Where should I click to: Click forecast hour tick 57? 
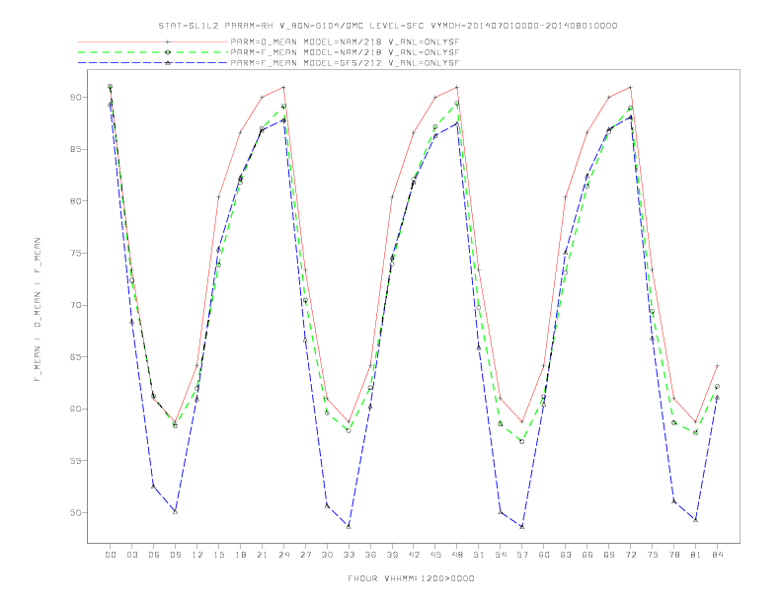tap(522, 555)
